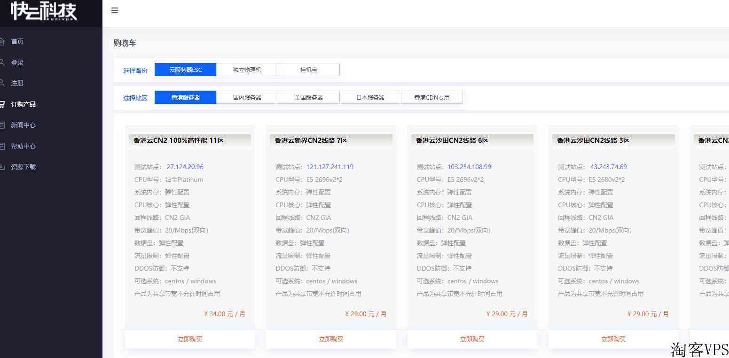
Task: Click the 6区 price ¥ 29.00 元 / 月
Action: [x=507, y=314]
